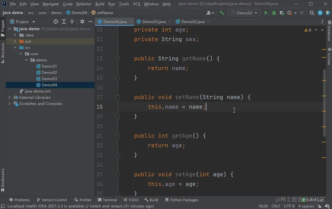The image size is (332, 209).
Task: Open the Structure side tool window
Action: click(3, 53)
